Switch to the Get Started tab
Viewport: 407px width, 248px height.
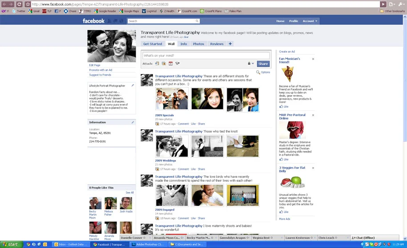coord(153,44)
